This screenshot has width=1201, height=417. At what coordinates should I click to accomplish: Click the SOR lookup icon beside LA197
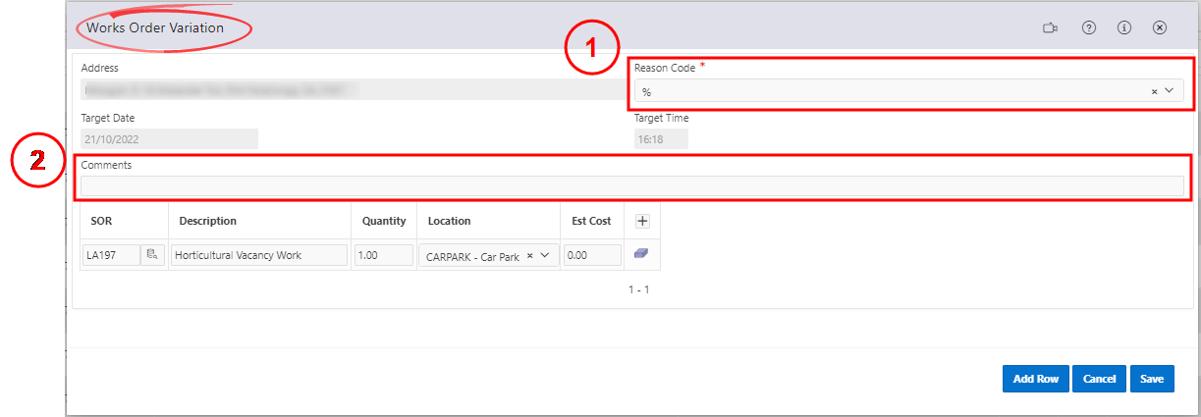click(x=152, y=255)
